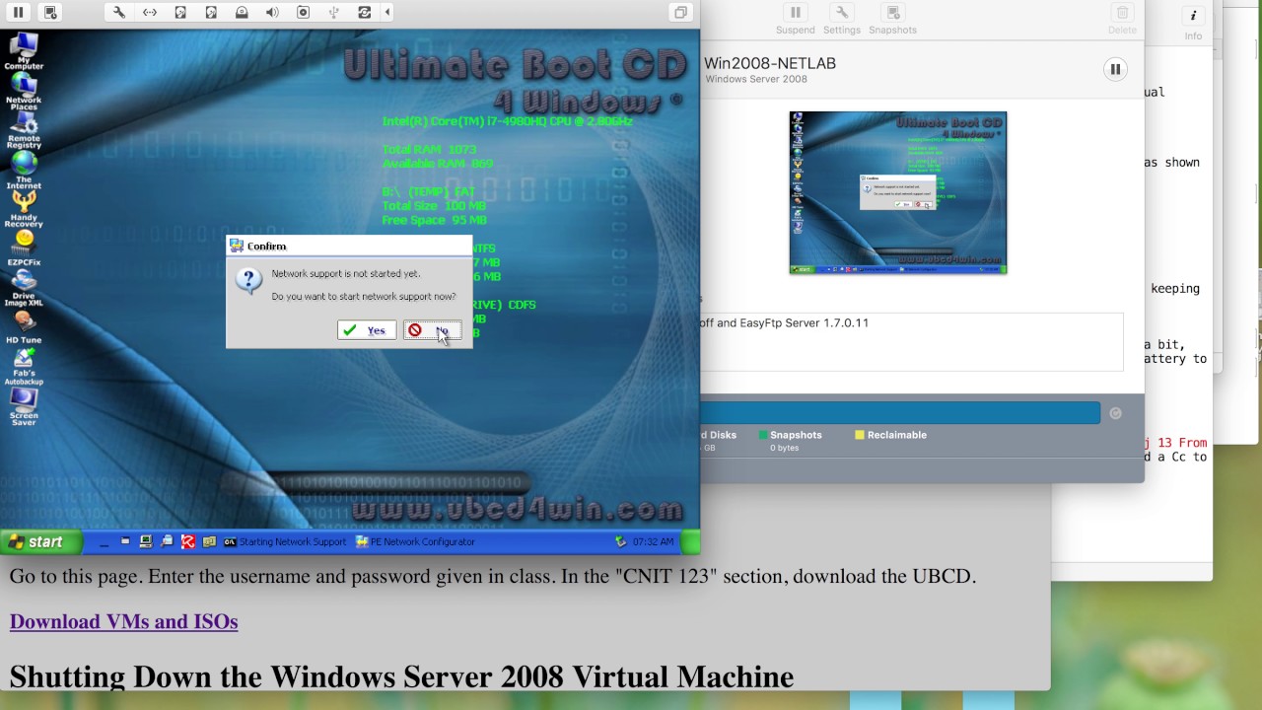Image resolution: width=1262 pixels, height=710 pixels.
Task: Click the USB device icon in the VM toolbar
Action: [x=333, y=13]
